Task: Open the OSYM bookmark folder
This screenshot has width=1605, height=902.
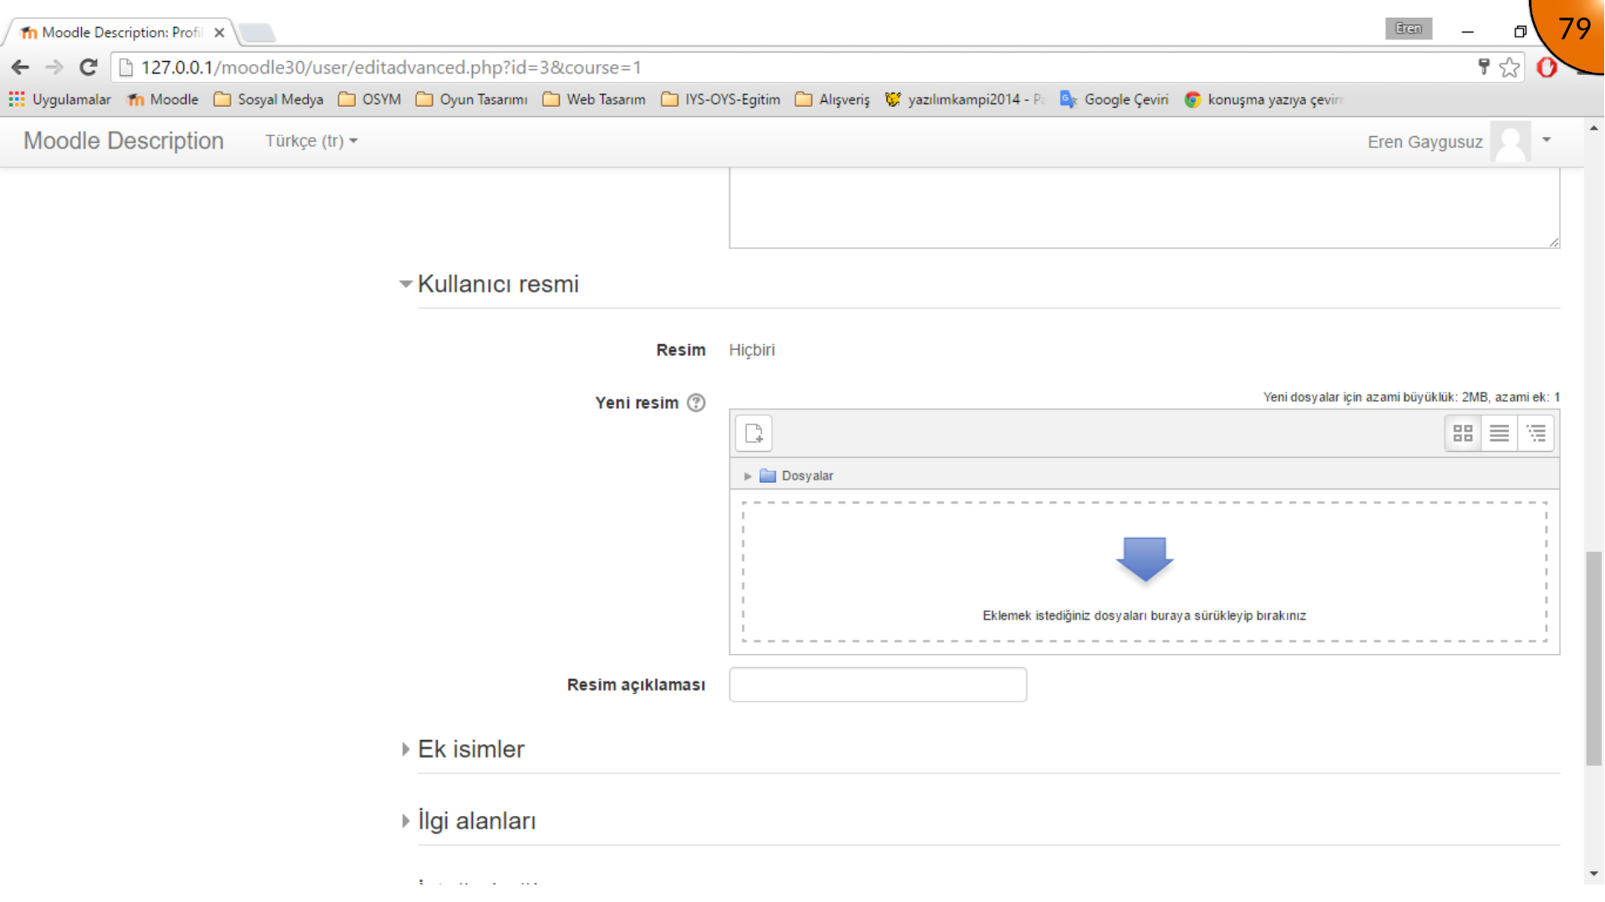Action: 369,99
